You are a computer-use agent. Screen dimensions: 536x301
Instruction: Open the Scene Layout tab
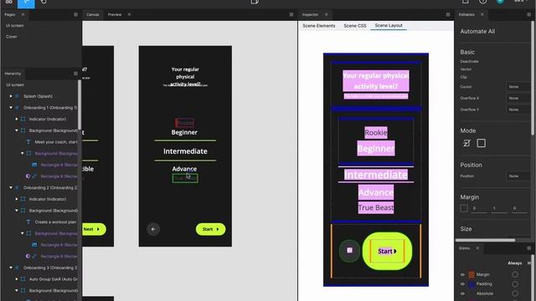(x=389, y=26)
